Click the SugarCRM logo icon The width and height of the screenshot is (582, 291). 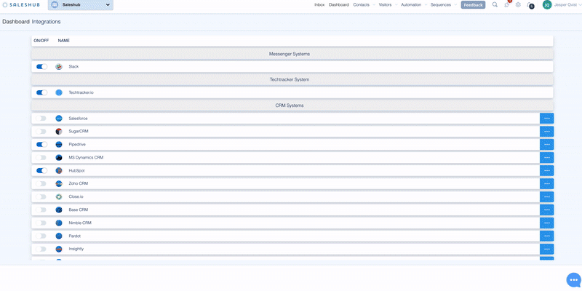59,132
